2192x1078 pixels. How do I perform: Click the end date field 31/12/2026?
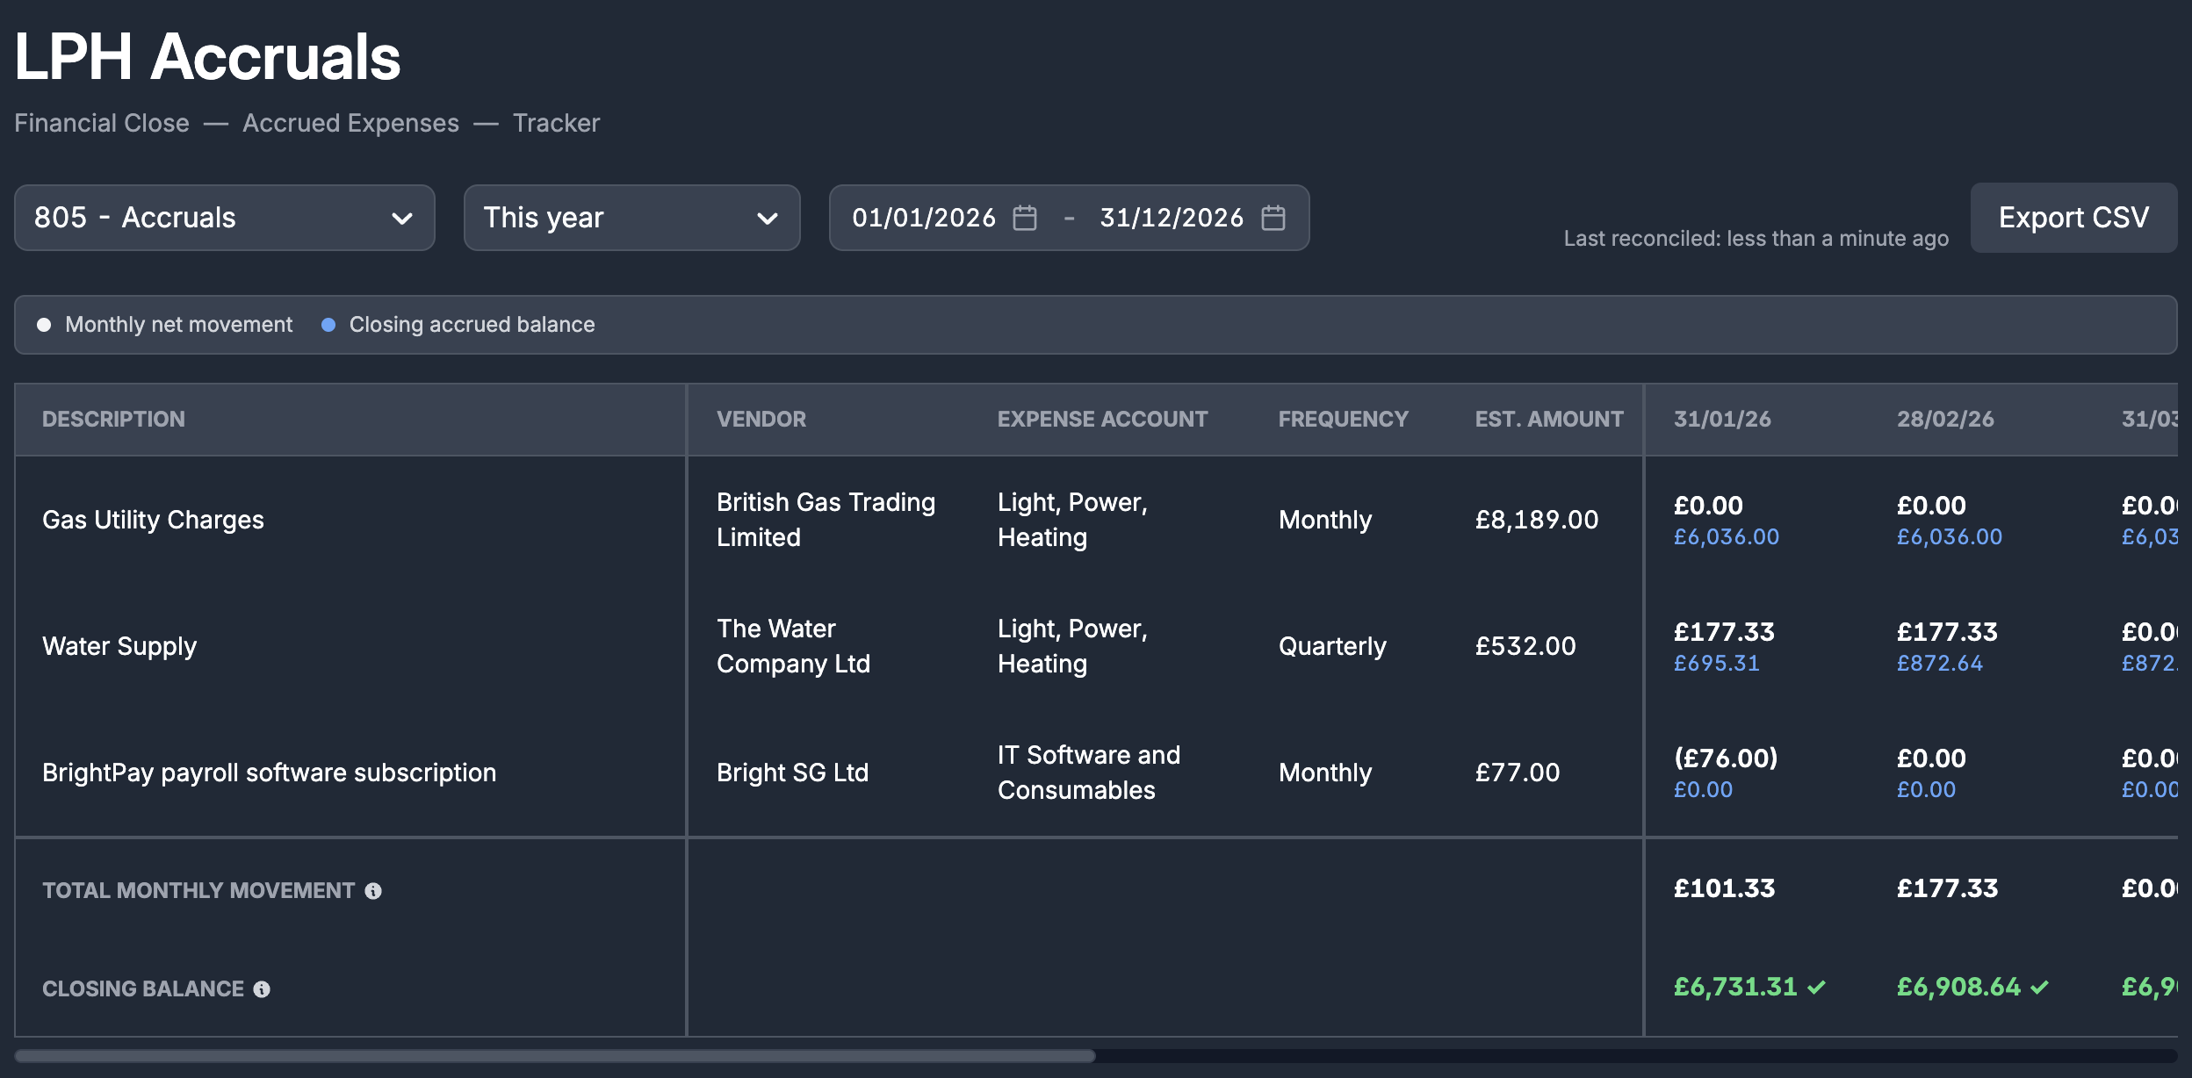[1172, 218]
